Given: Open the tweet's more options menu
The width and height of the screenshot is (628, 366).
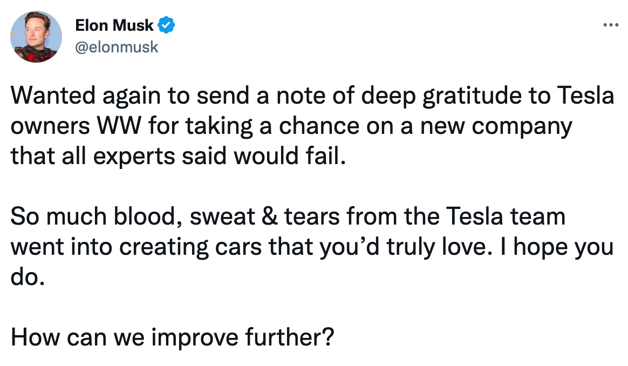Looking at the screenshot, I should pos(610,25).
